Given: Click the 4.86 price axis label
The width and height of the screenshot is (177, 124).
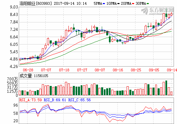Looking at the screenshot, I should point(14,59).
